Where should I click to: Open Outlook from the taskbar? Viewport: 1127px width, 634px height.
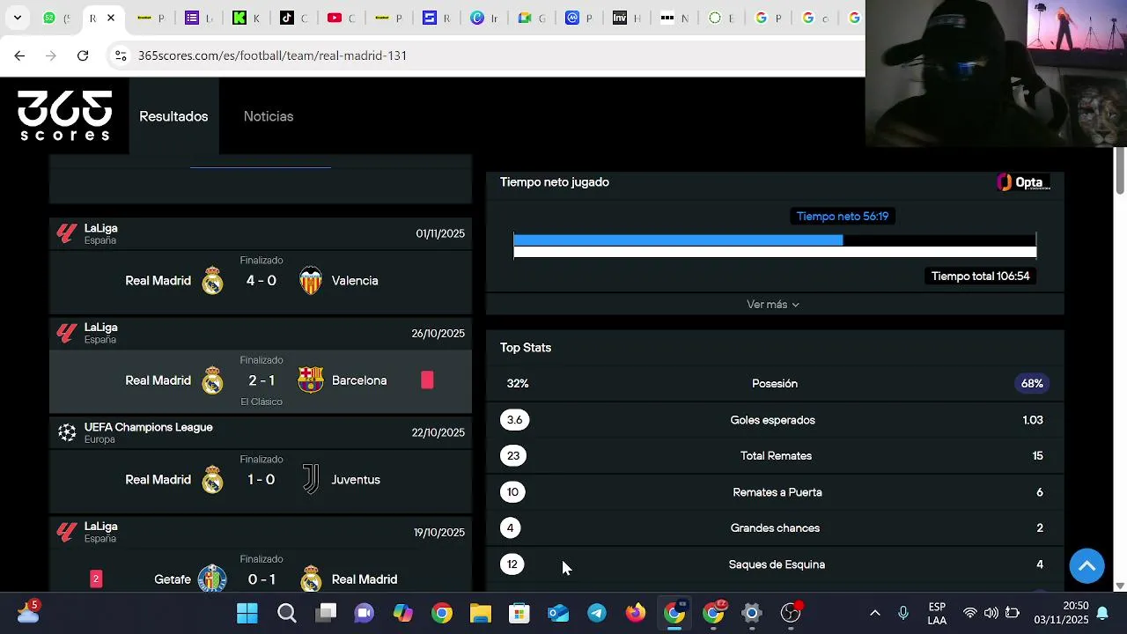point(558,613)
